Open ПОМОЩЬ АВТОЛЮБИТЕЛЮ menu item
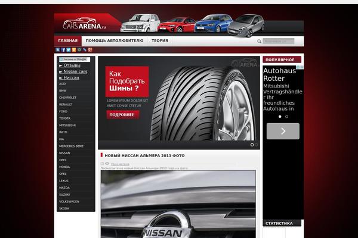The height and width of the screenshot is (238, 358). click(x=115, y=41)
